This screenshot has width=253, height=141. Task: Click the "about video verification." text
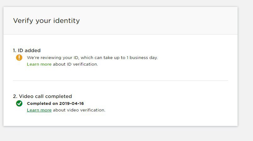click(x=79, y=110)
